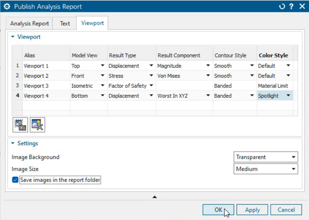Screen dimensions: 309x220
Task: Open Model View dropdown for Viewport 3
Action: click(103, 85)
